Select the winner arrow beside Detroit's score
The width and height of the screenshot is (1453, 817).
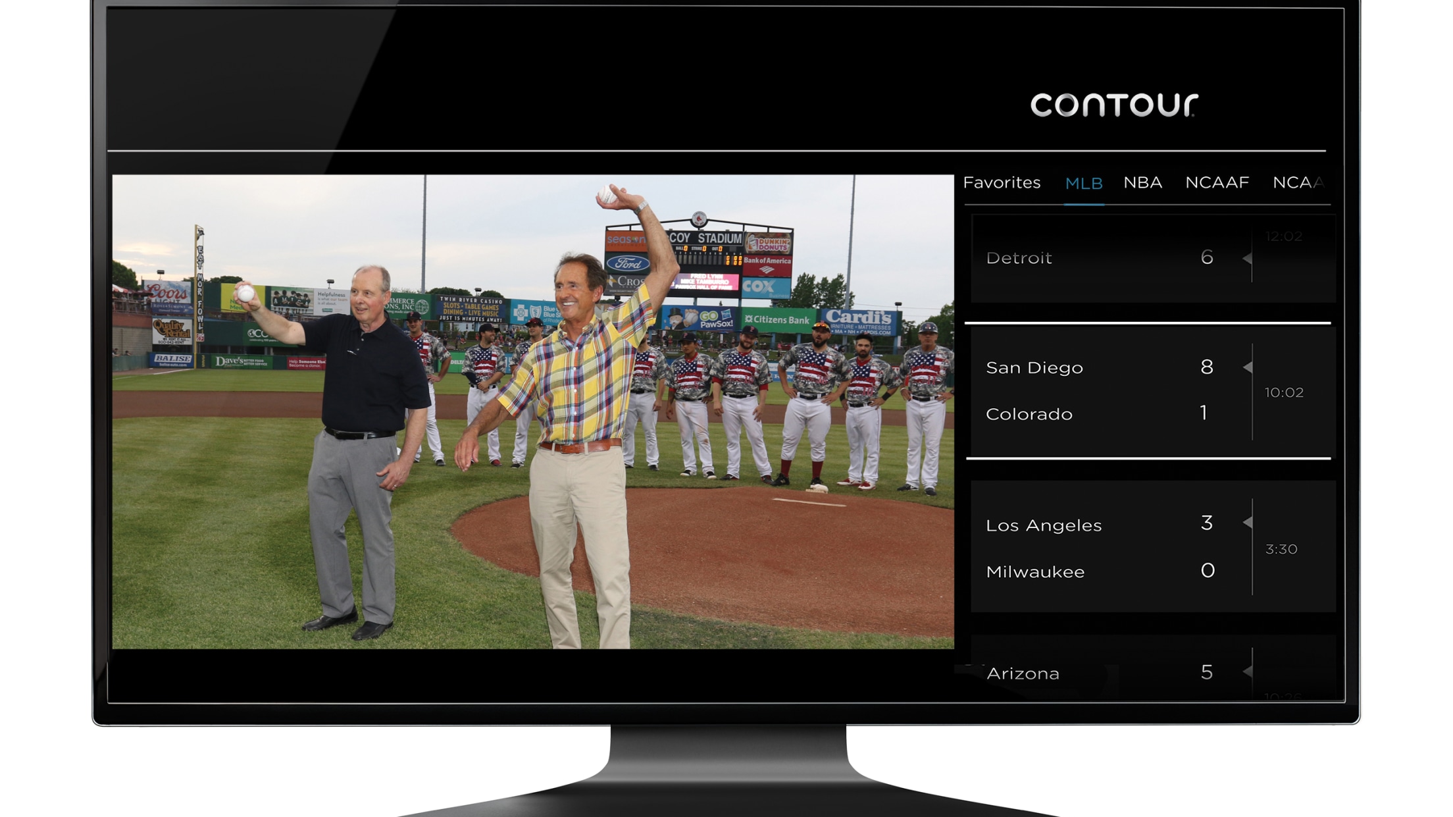pos(1247,259)
